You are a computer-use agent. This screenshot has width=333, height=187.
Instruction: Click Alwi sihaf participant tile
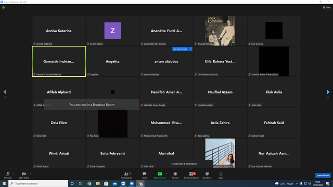tap(166, 153)
